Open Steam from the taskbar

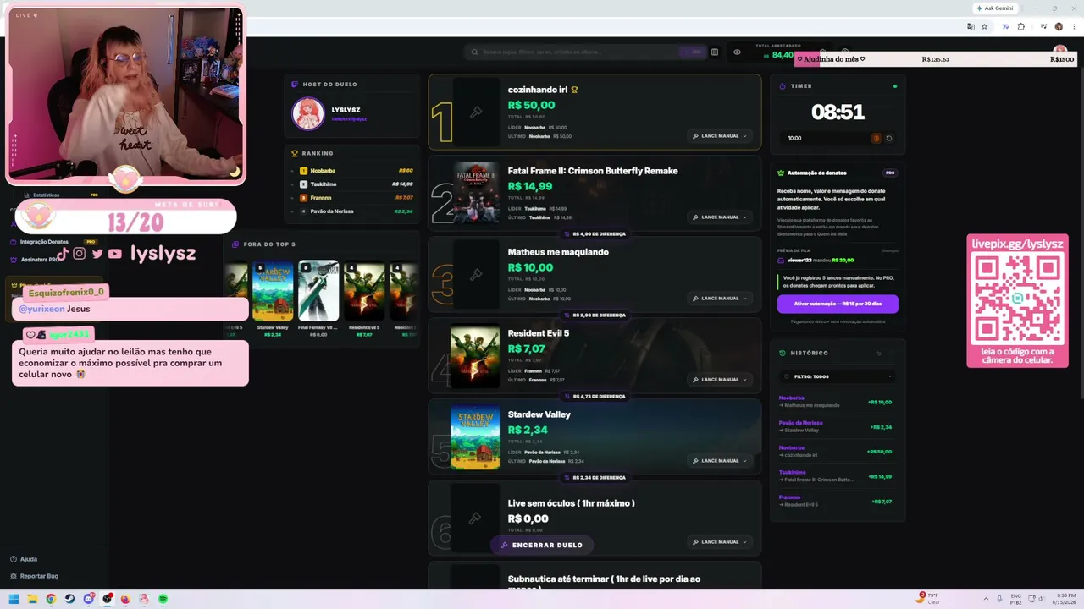pos(69,599)
